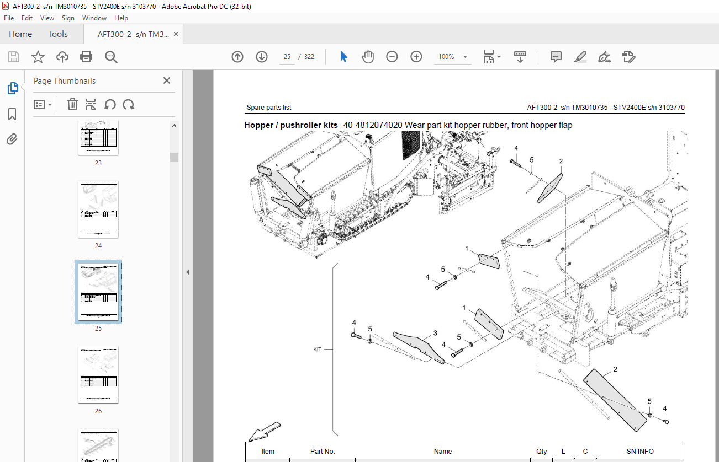Viewport: 719px width, 462px height.
Task: Open the Sign menu
Action: coord(68,18)
